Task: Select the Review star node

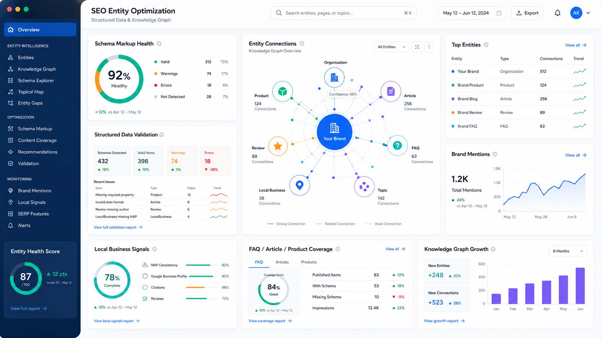Action: 277,146
